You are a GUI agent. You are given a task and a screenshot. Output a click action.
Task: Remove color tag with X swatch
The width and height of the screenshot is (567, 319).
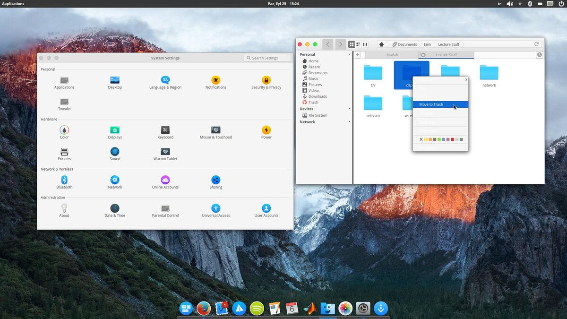(421, 139)
